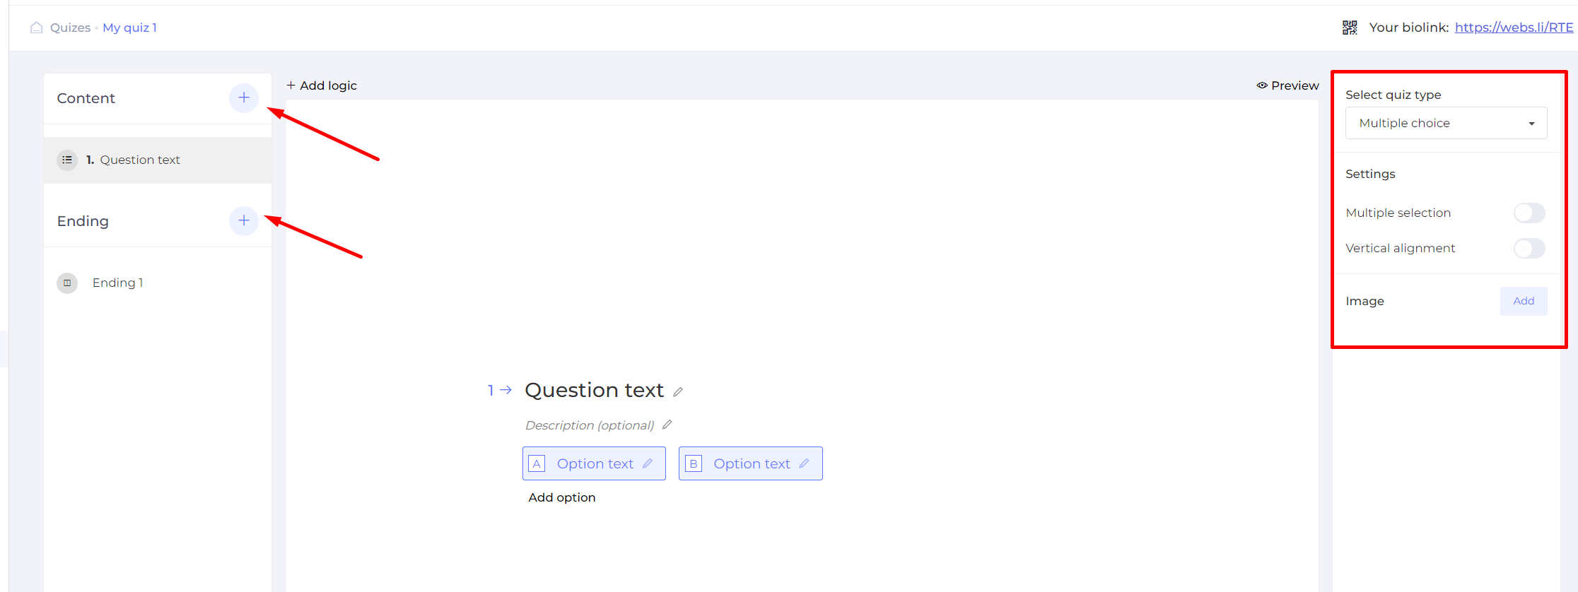Click list icon beside question 1

pyautogui.click(x=67, y=160)
